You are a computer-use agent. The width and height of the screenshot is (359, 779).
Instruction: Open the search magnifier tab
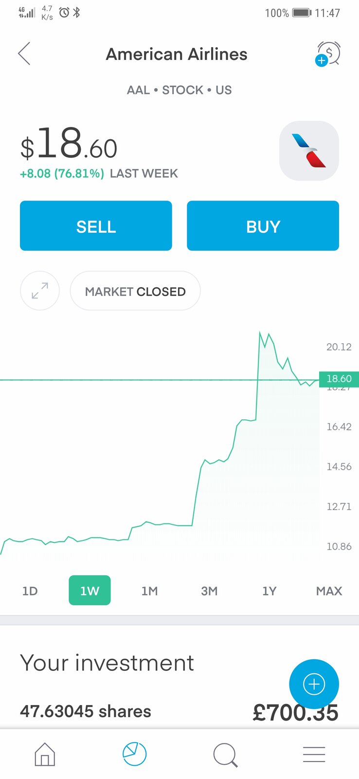225,755
